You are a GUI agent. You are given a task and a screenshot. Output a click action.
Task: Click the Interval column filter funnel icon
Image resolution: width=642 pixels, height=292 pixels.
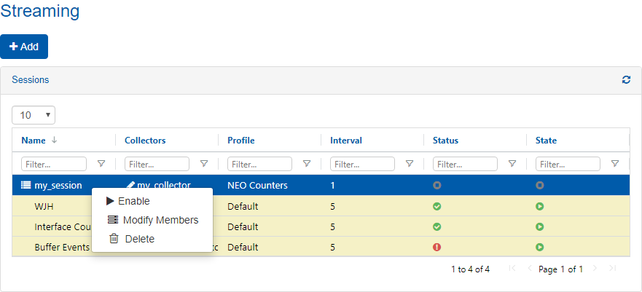pyautogui.click(x=410, y=164)
